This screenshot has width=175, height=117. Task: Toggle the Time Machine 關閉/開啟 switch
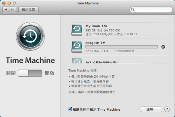(x=30, y=73)
